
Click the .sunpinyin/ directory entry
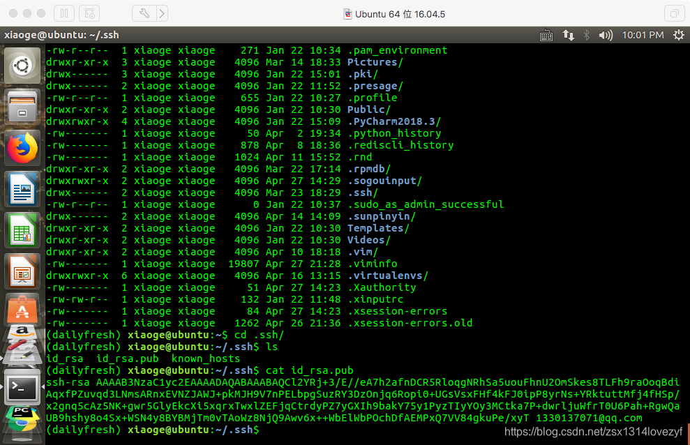pyautogui.click(x=382, y=217)
